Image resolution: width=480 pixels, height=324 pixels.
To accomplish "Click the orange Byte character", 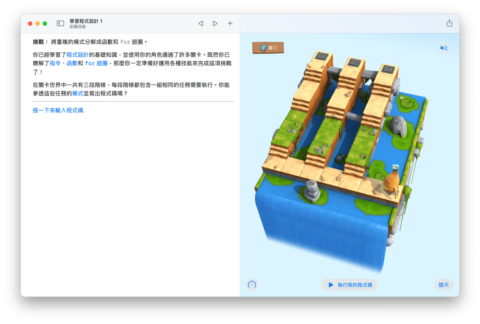I will pyautogui.click(x=391, y=181).
